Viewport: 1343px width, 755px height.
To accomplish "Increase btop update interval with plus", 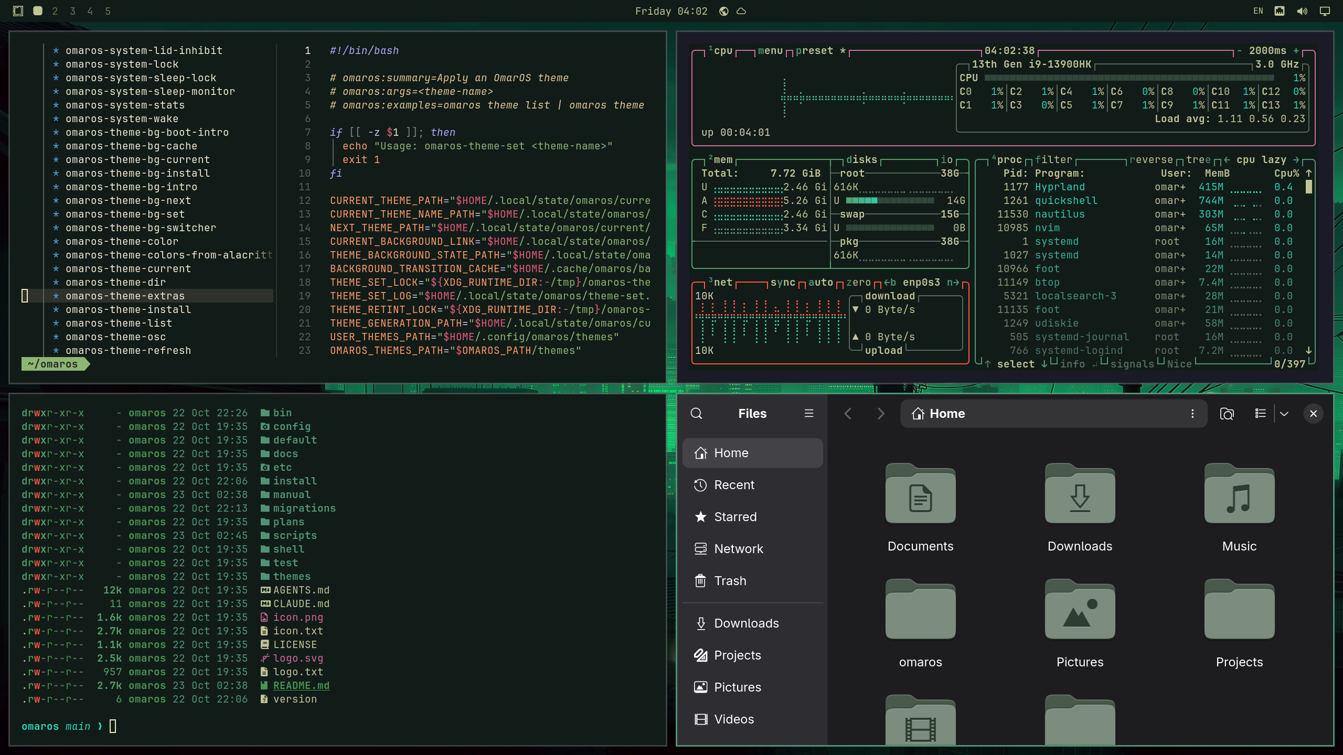I will (1296, 51).
